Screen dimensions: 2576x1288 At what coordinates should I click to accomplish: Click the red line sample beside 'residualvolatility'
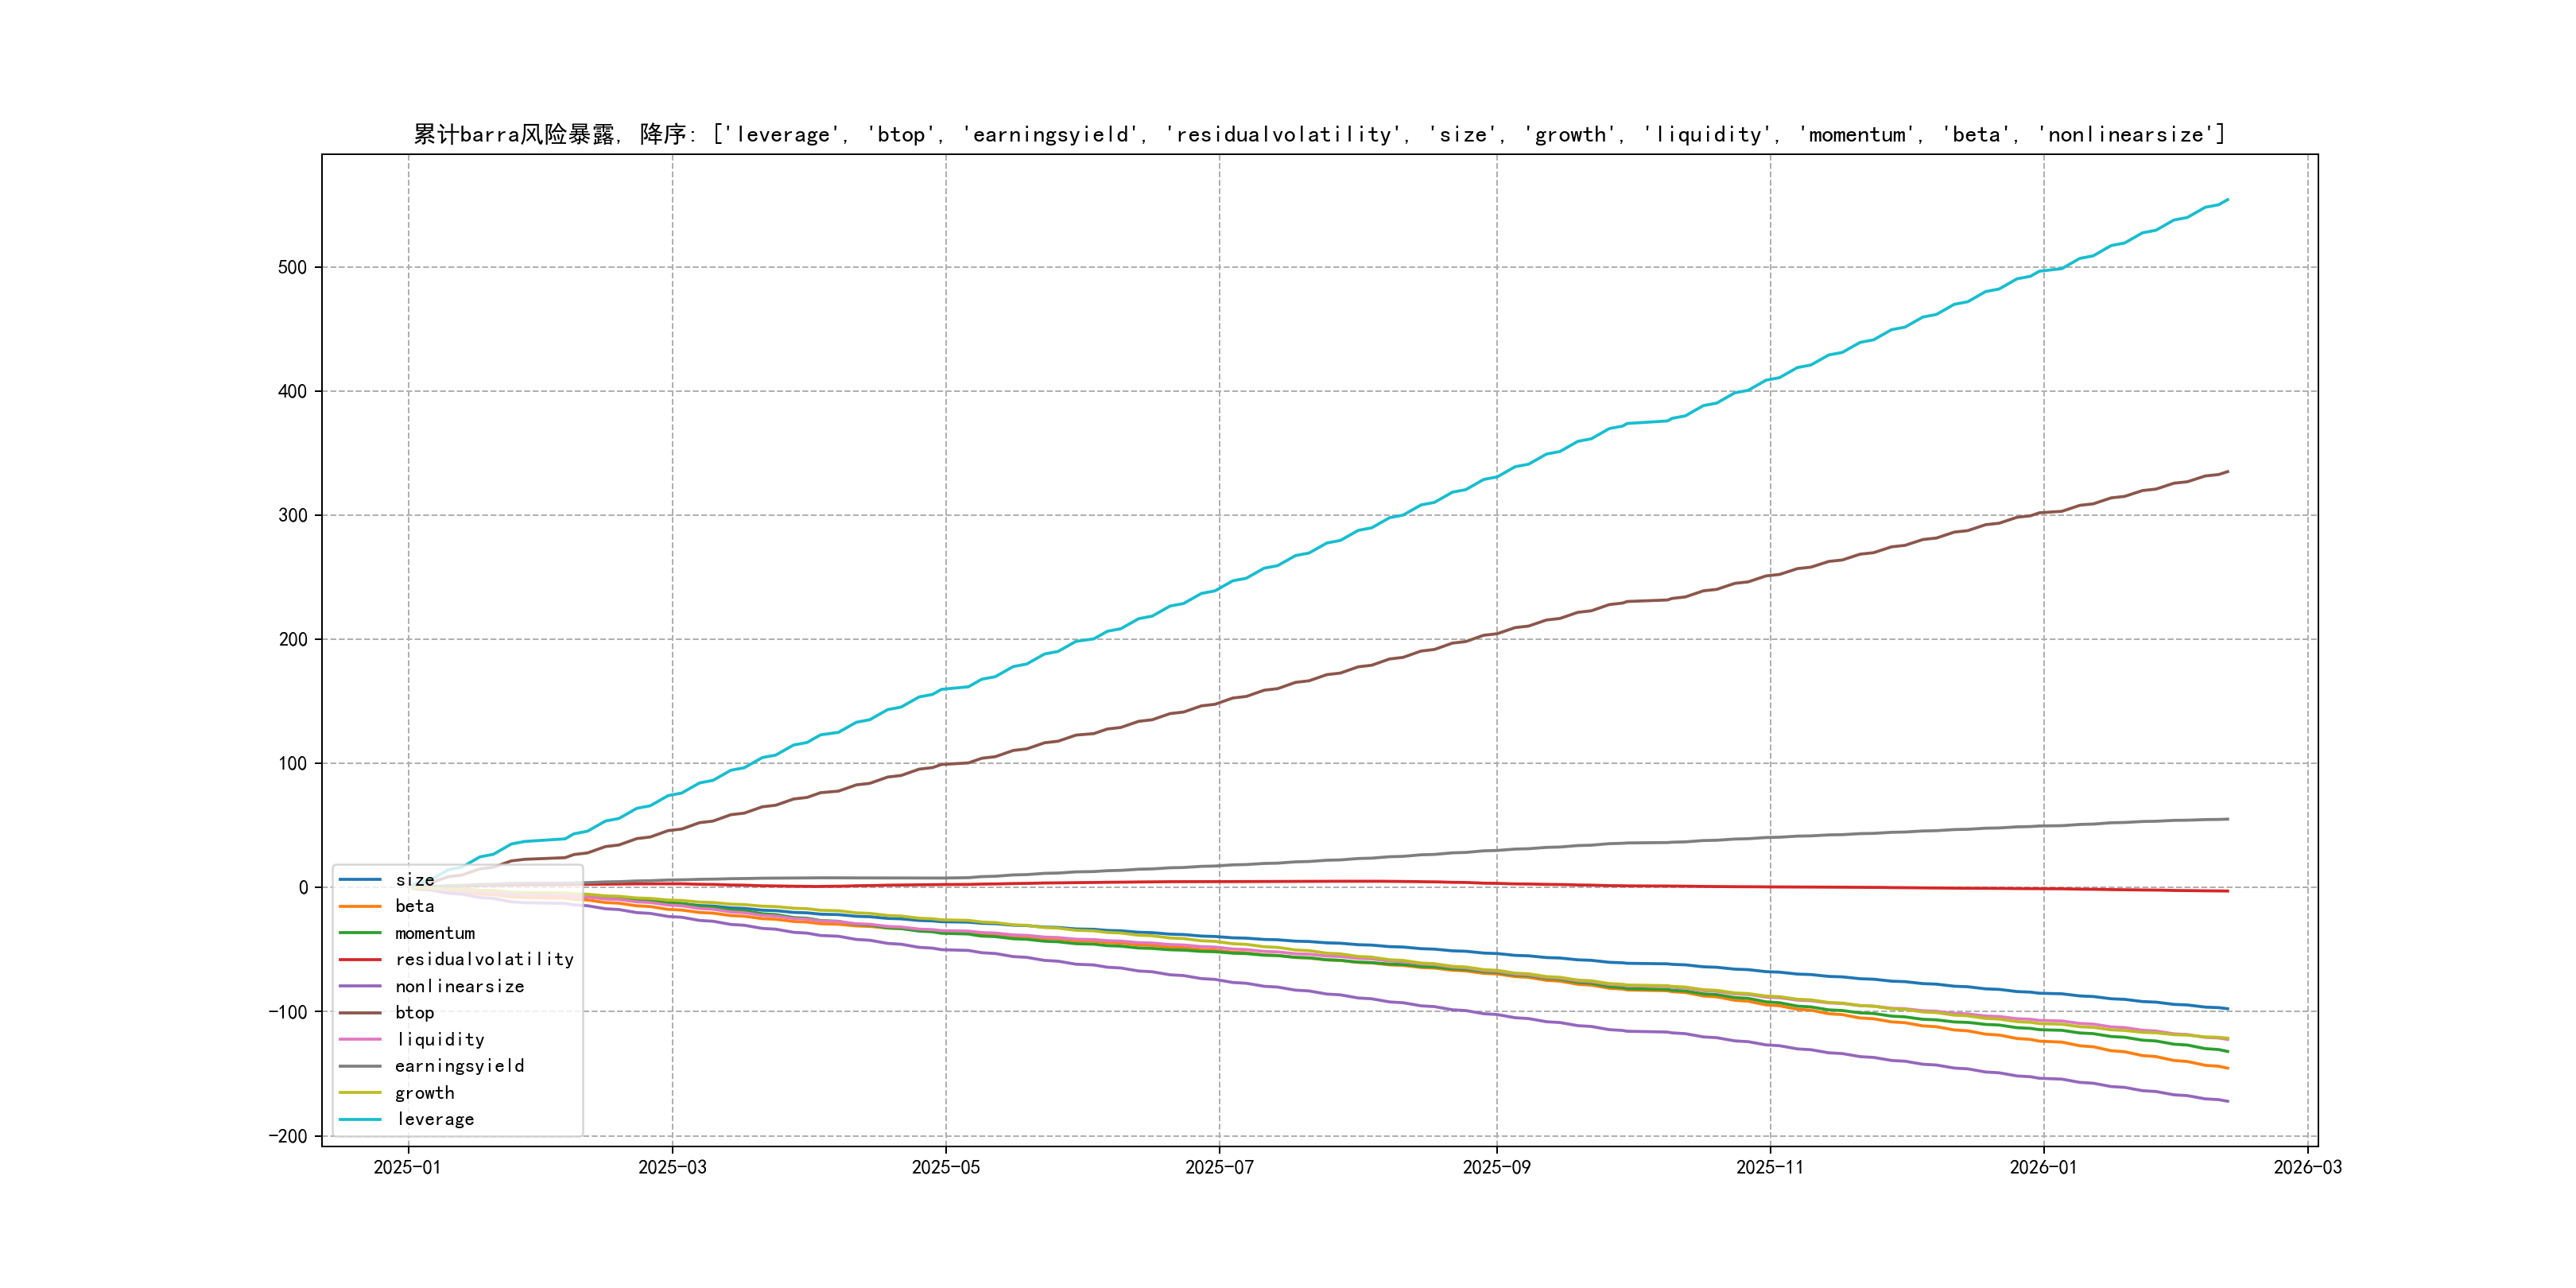[x=360, y=960]
